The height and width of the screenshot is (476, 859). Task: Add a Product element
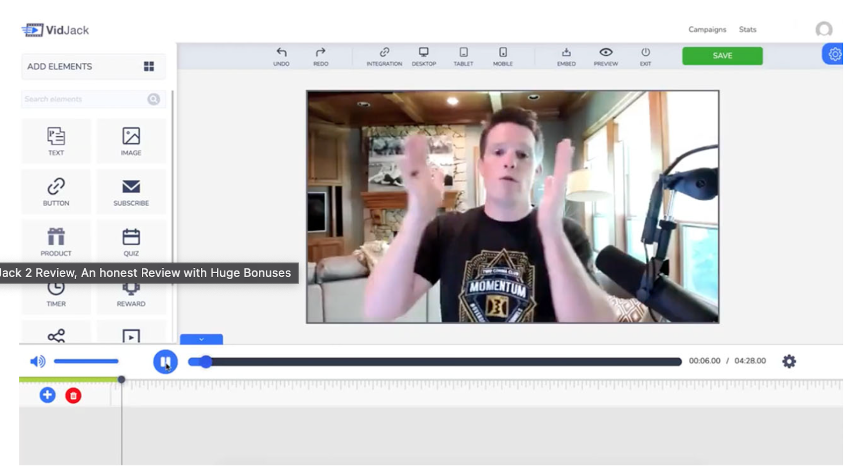[x=56, y=241]
